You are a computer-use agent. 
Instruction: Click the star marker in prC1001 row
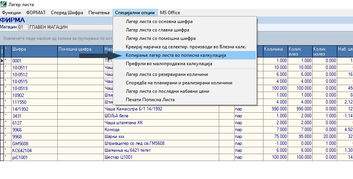[x=8, y=158]
